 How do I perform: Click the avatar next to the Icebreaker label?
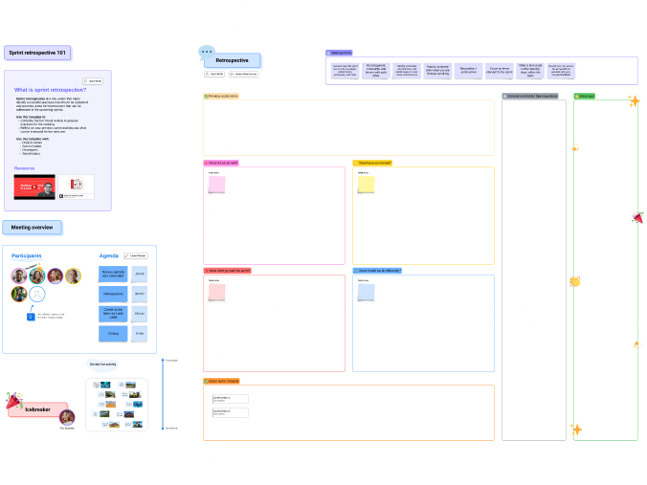click(x=67, y=417)
